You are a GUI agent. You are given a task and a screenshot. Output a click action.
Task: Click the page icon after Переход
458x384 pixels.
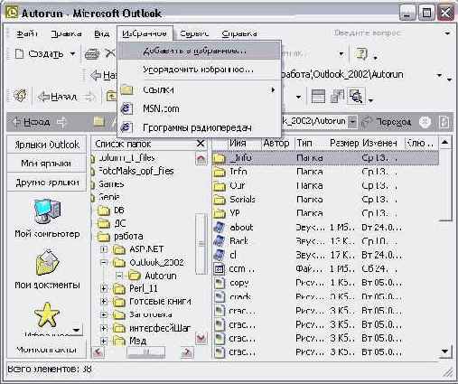[444, 122]
